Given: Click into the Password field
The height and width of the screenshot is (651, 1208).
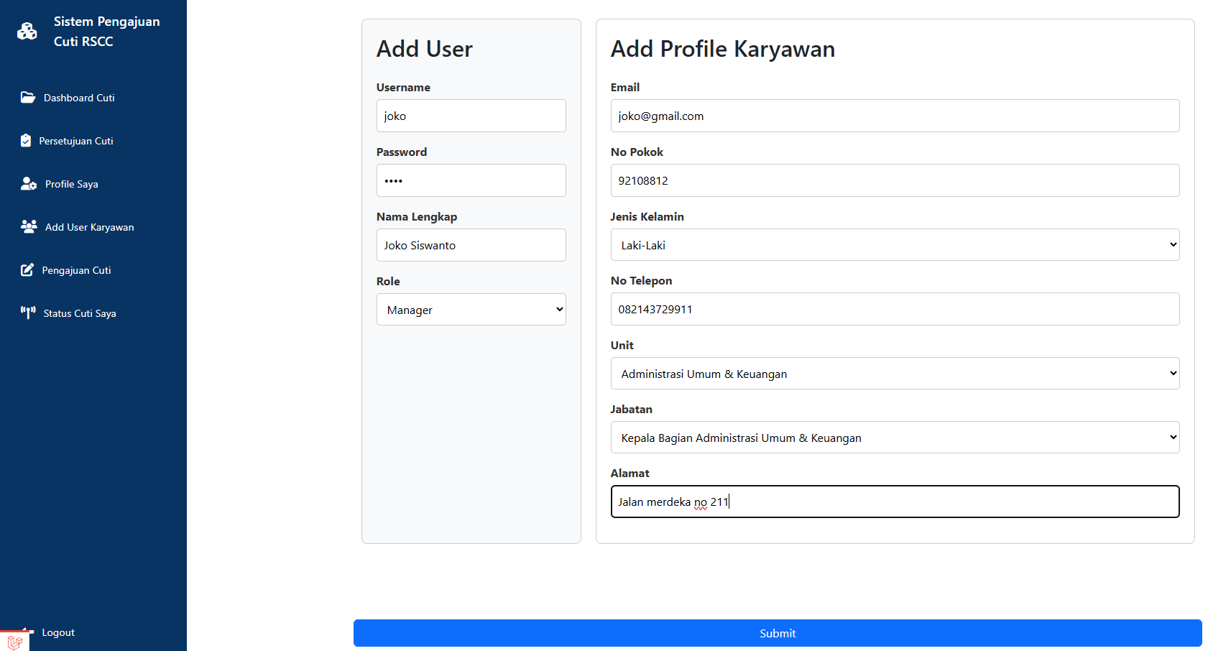Looking at the screenshot, I should tap(471, 180).
